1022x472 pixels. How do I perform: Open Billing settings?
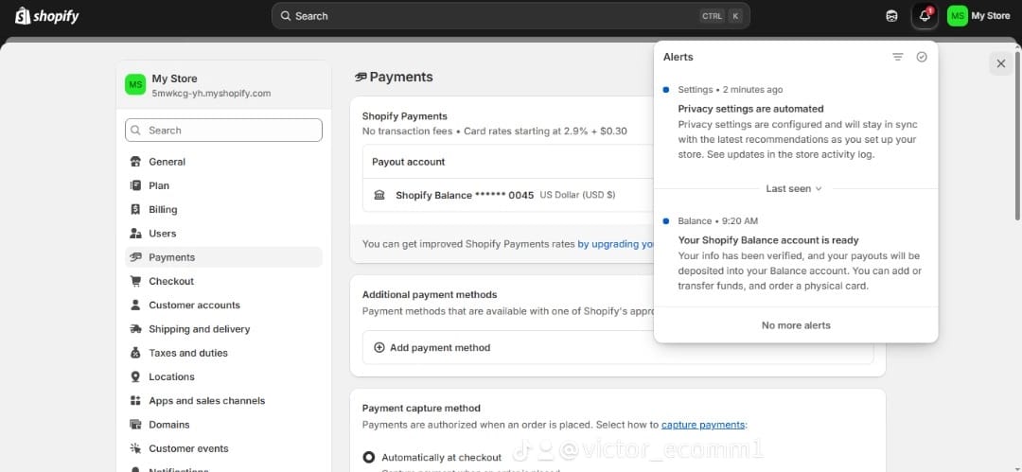click(x=223, y=209)
